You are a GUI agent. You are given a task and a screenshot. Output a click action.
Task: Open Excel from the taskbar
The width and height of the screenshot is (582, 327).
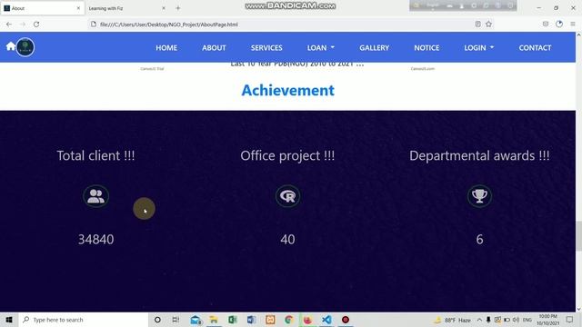(x=233, y=320)
